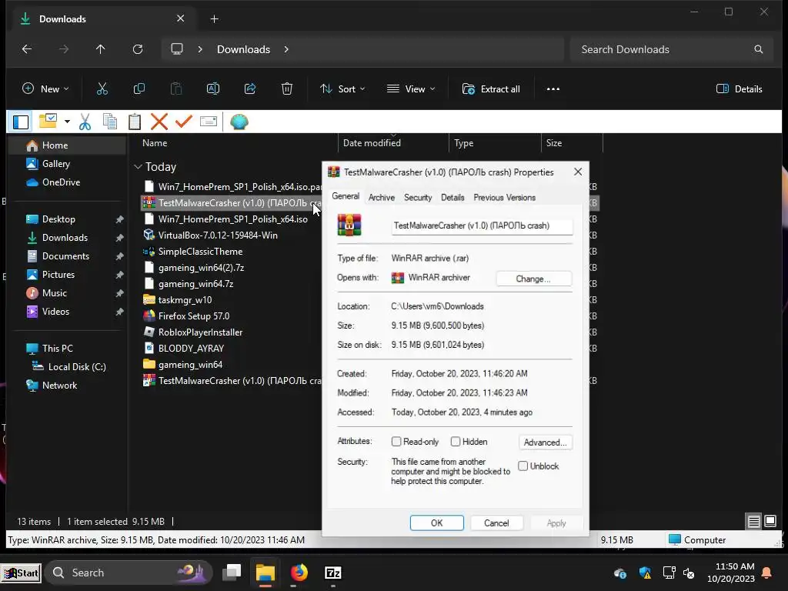Viewport: 788px width, 591px height.
Task: Click the Advanced... attributes button
Action: pos(546,442)
